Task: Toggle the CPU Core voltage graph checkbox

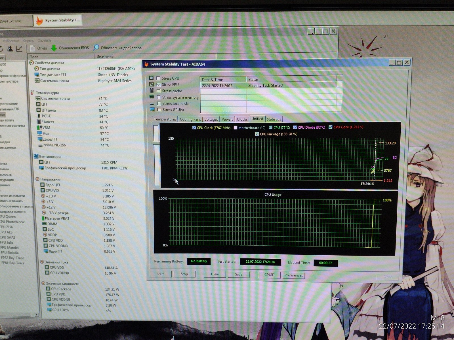Action: point(331,127)
